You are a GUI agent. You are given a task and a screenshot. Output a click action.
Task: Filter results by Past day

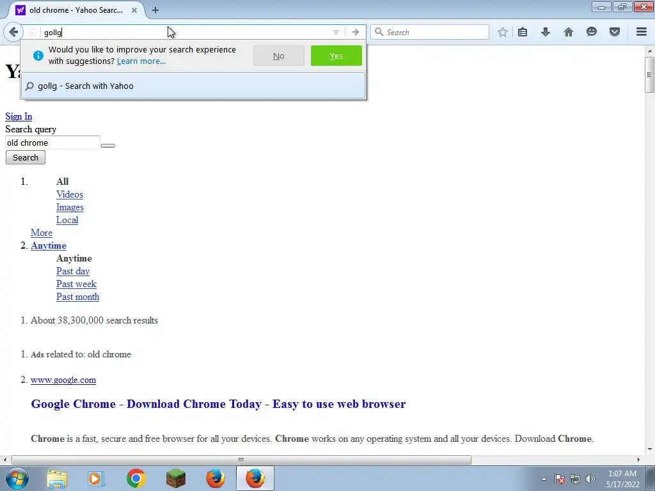[x=73, y=271]
